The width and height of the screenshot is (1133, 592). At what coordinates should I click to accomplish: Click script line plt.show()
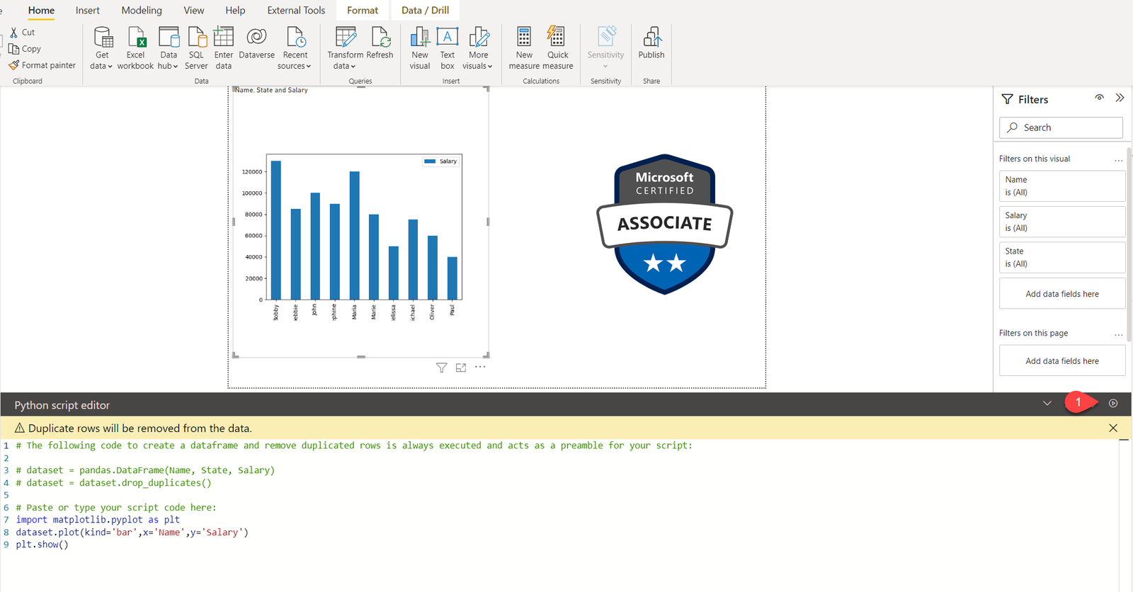point(42,545)
